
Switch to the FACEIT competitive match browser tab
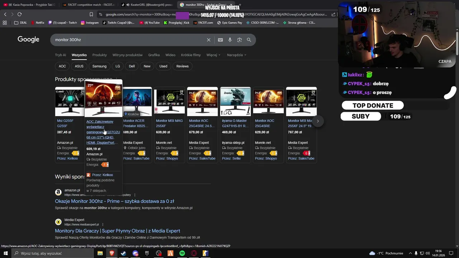coord(89,5)
